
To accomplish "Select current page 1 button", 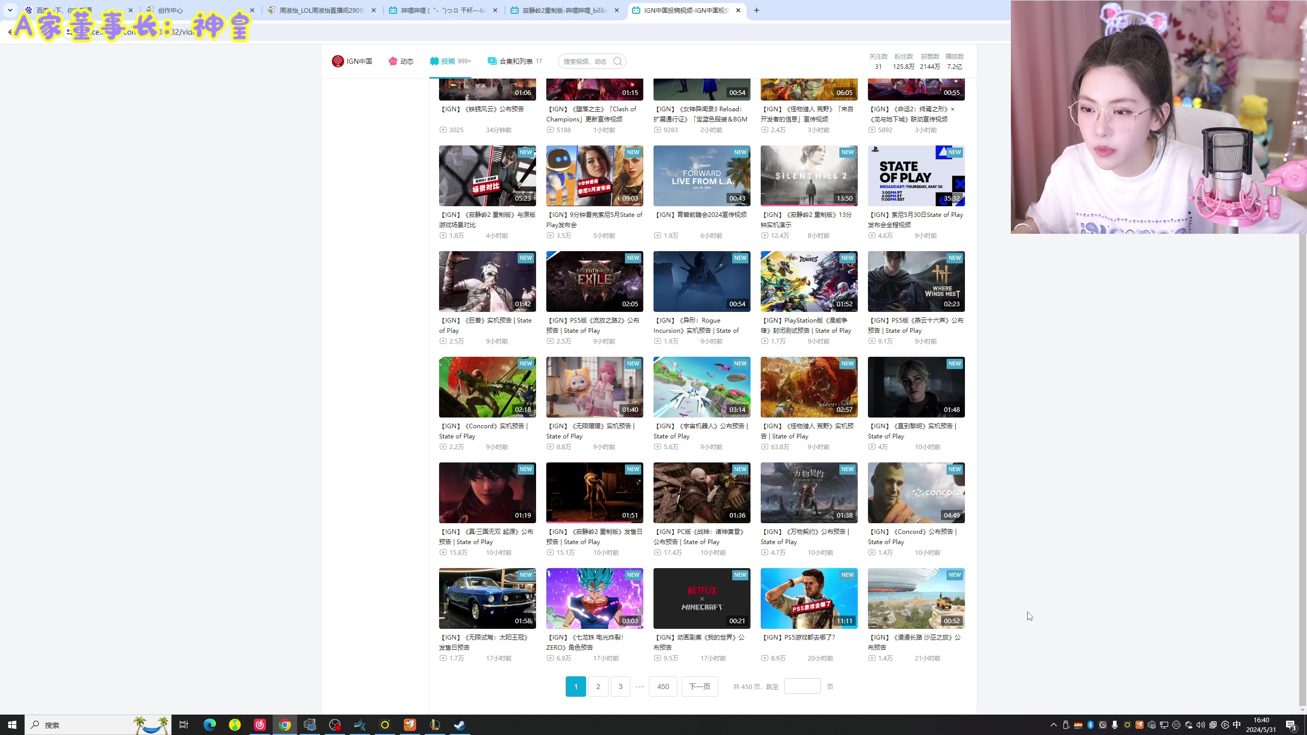I will point(575,687).
